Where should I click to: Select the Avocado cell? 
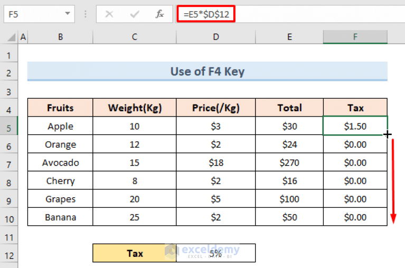coord(60,162)
